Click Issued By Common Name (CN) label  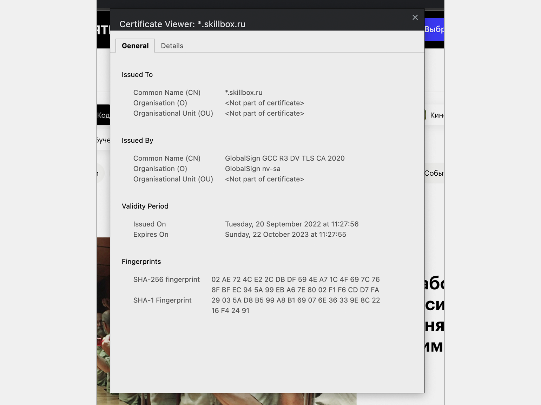tap(167, 158)
